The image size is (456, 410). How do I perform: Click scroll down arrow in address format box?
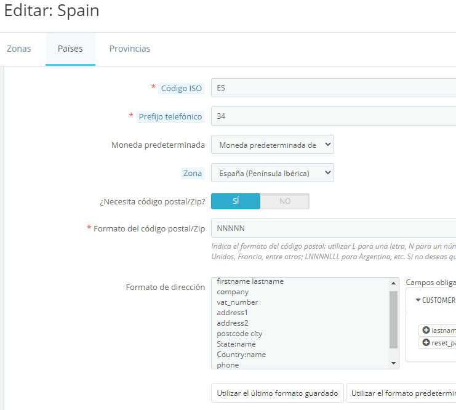point(393,363)
